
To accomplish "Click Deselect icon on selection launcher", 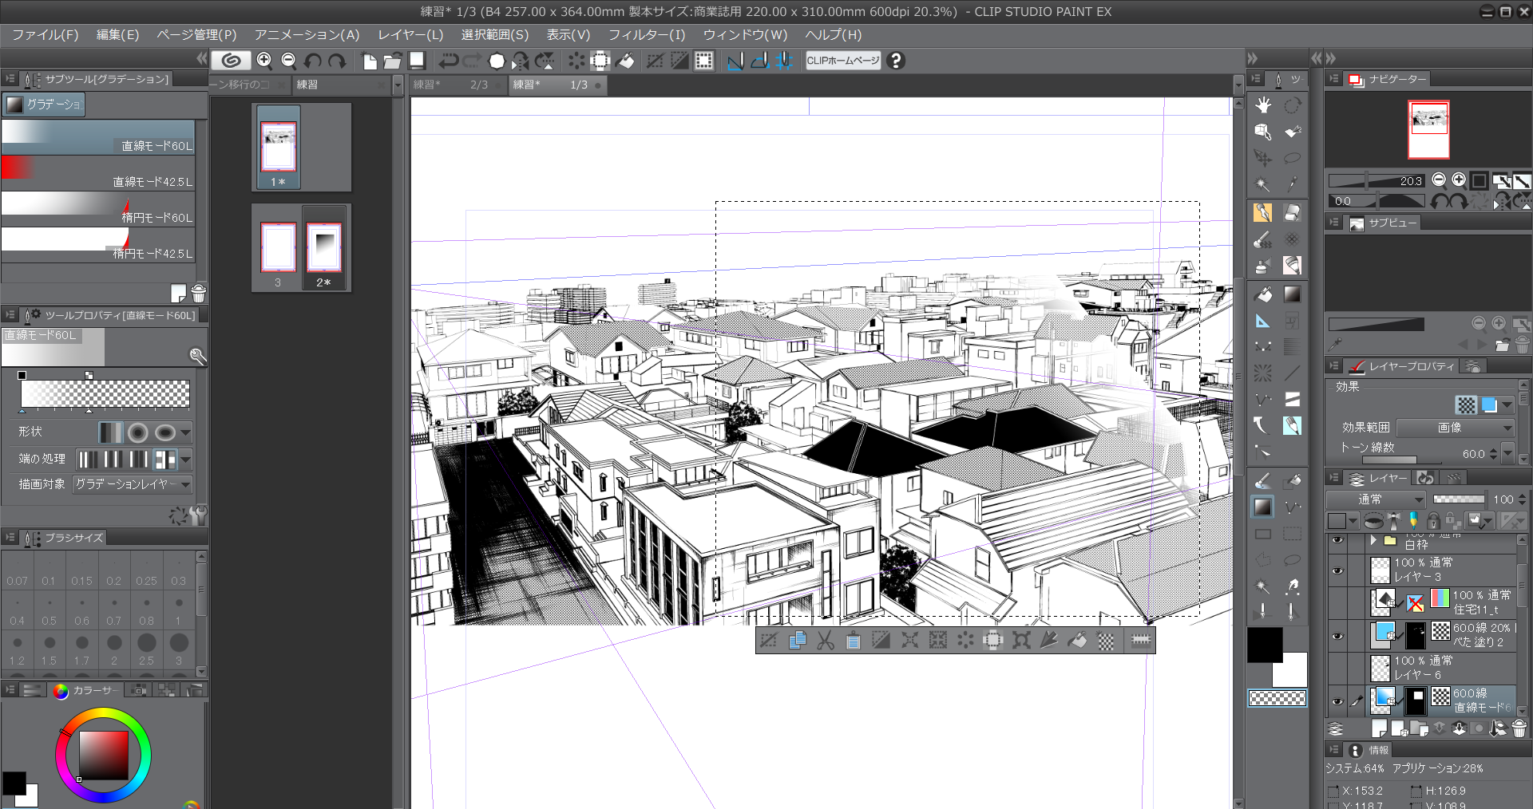I will click(769, 641).
